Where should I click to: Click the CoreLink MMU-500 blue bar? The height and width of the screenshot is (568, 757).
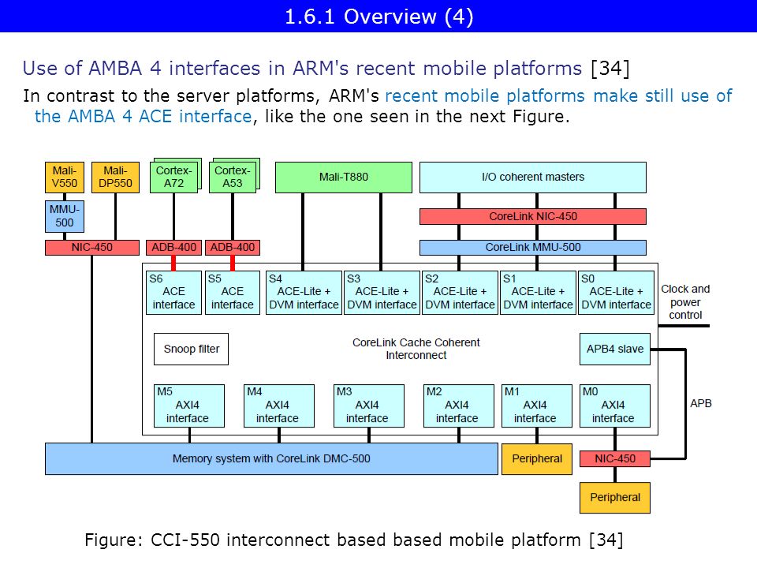tap(532, 247)
